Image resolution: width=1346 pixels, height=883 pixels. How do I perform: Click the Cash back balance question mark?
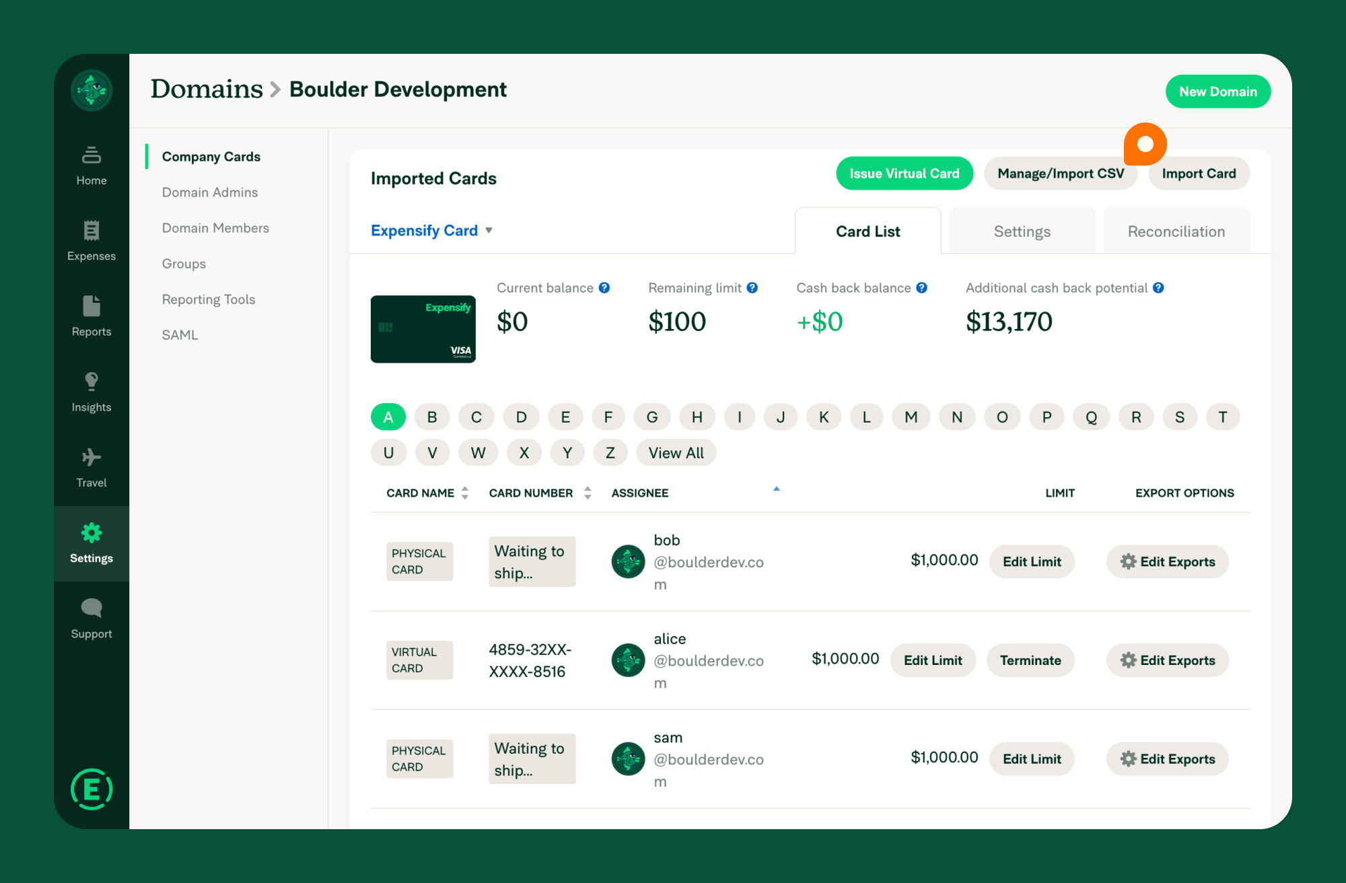tap(921, 287)
